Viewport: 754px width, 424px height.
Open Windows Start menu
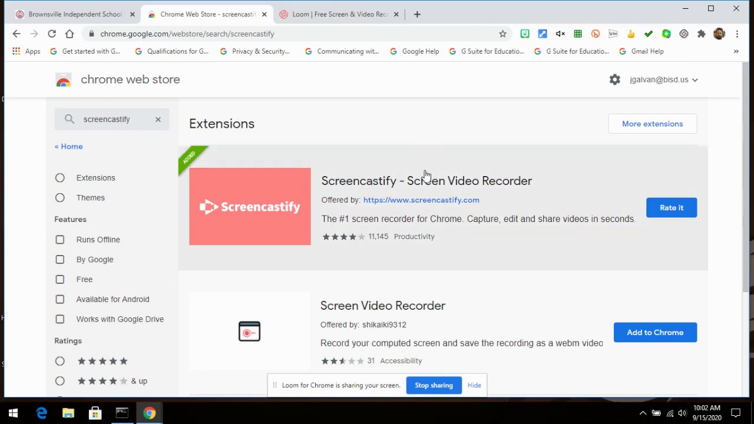click(13, 413)
